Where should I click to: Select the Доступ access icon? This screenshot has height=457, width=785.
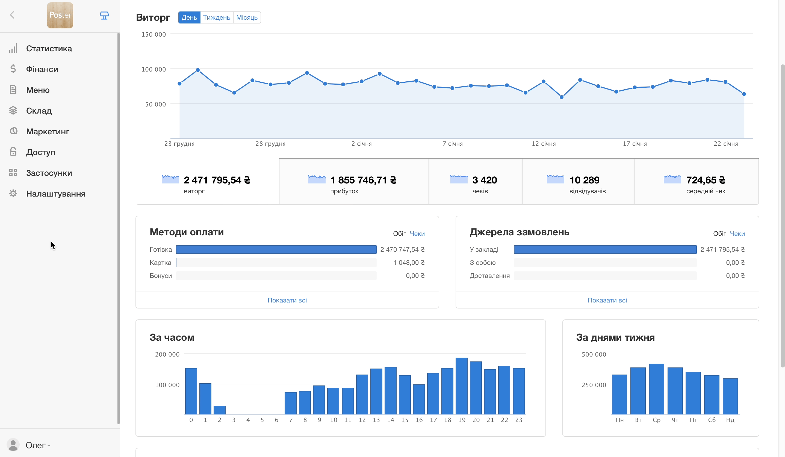click(13, 152)
